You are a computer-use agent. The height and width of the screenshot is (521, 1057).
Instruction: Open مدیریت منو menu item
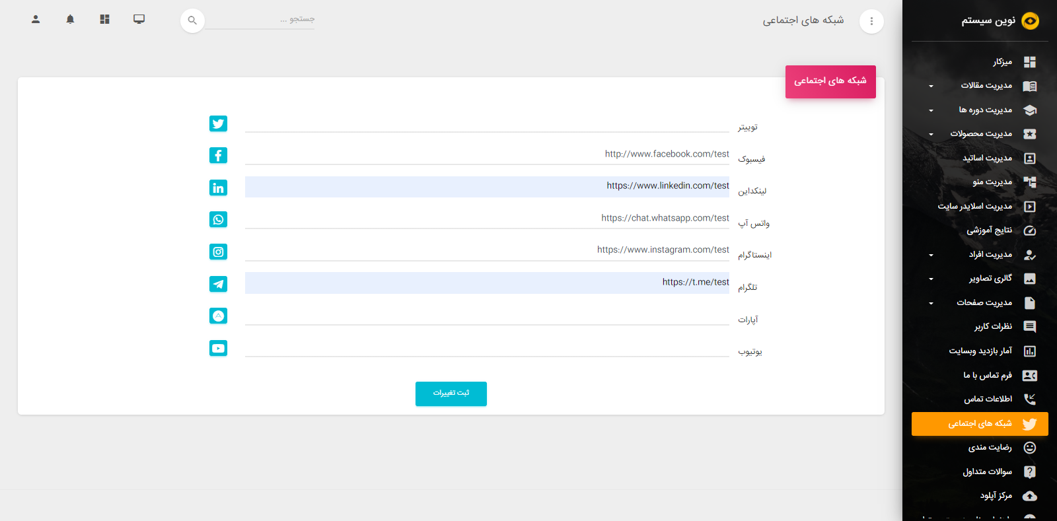coord(980,182)
